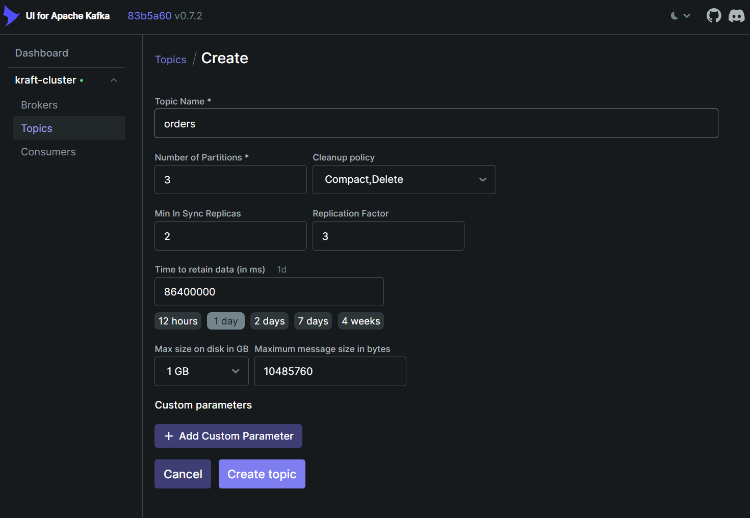Image resolution: width=750 pixels, height=518 pixels.
Task: Expand the Max size on disk dropdown
Action: point(201,371)
